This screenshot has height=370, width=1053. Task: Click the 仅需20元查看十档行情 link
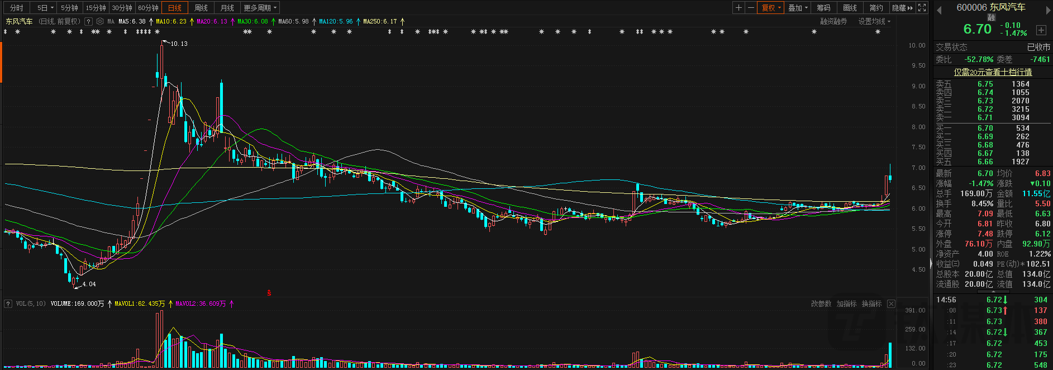point(993,72)
